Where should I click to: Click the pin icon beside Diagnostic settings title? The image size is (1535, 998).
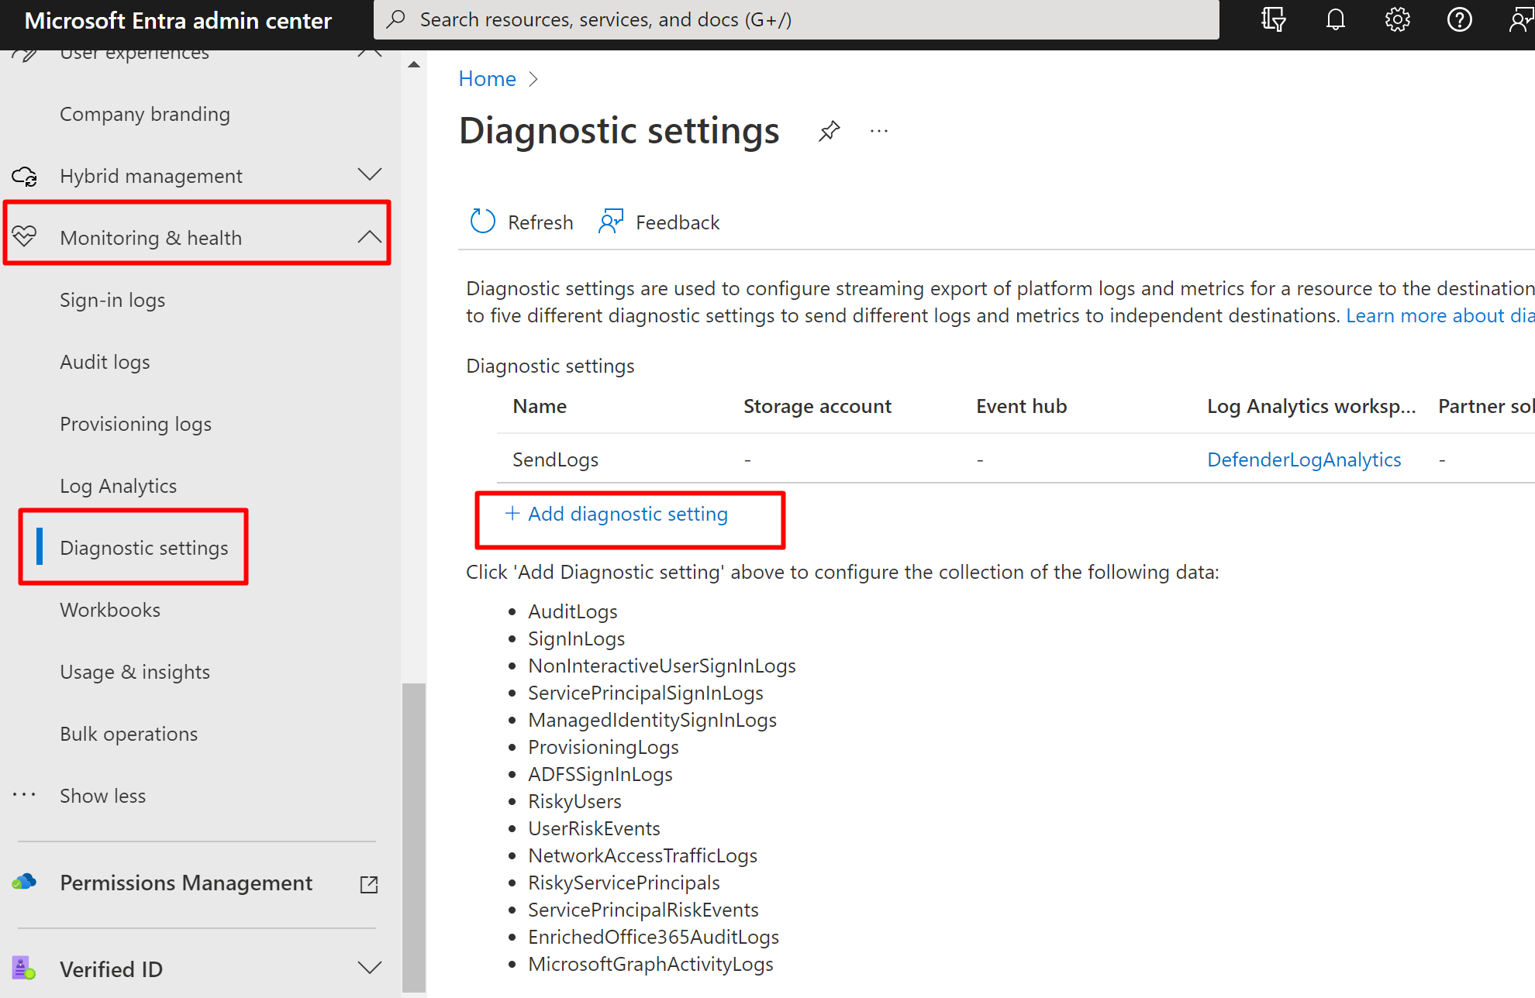(x=829, y=131)
